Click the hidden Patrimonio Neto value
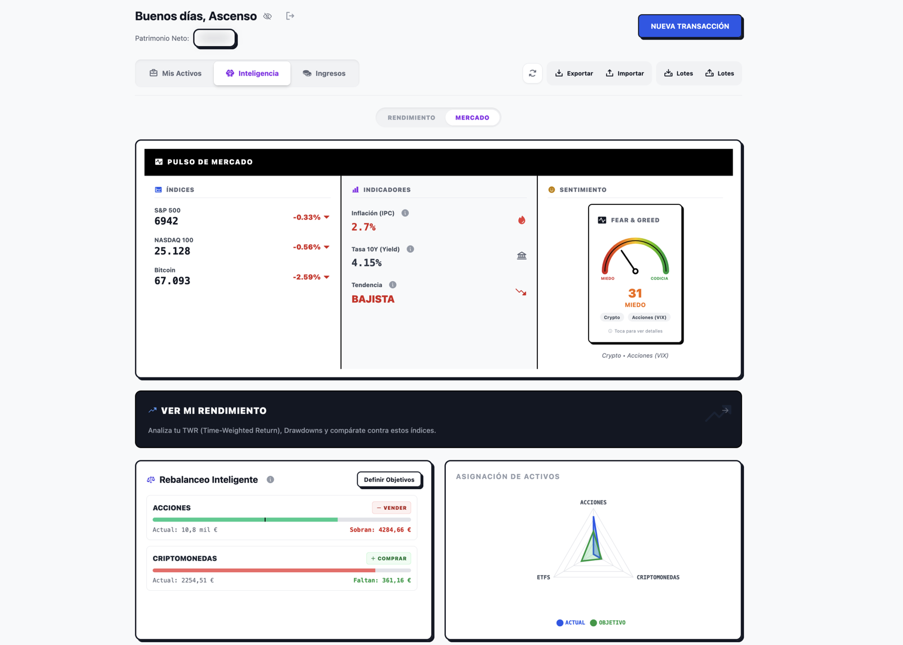This screenshot has height=645, width=903. (x=214, y=38)
